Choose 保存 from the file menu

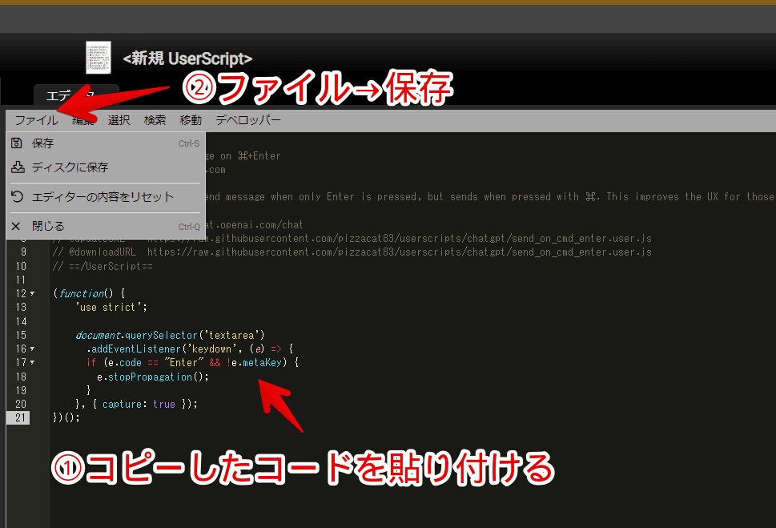coord(106,143)
